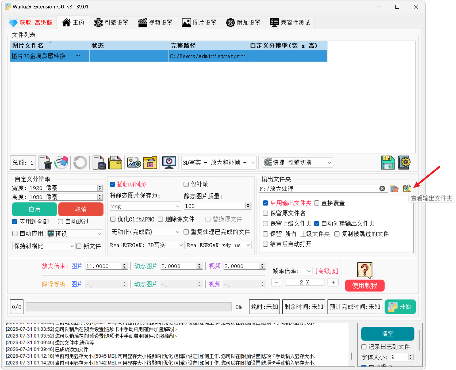The height and width of the screenshot is (370, 456).
Task: Open RealESRGAN-x4plus model dropdown
Action: (x=218, y=245)
